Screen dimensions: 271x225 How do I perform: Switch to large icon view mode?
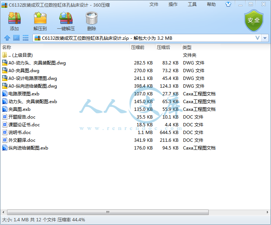(x=17, y=38)
